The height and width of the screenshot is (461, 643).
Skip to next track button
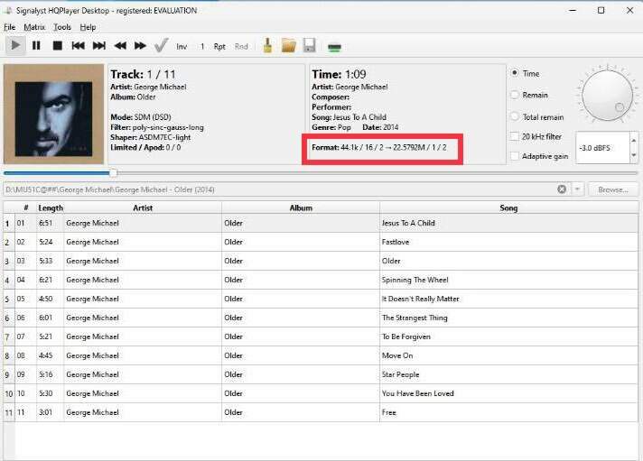coord(99,46)
